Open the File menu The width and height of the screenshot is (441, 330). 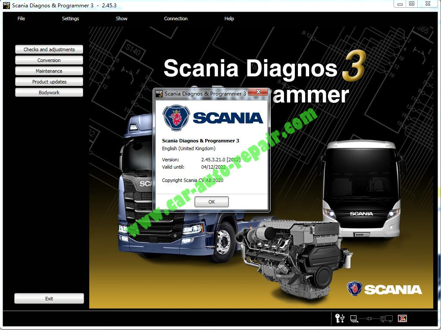[x=21, y=19]
